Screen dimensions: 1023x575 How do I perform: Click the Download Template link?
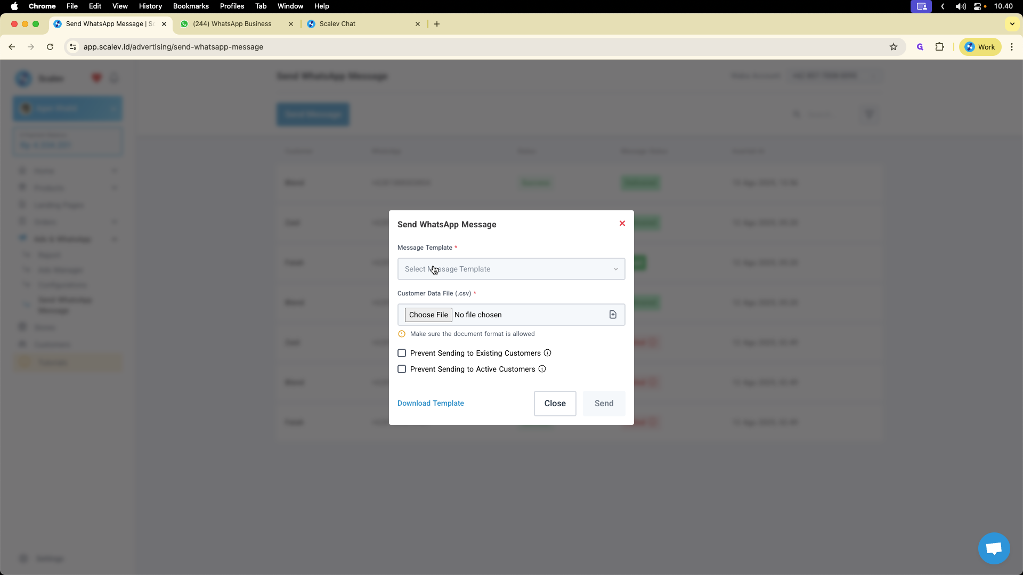tap(431, 403)
